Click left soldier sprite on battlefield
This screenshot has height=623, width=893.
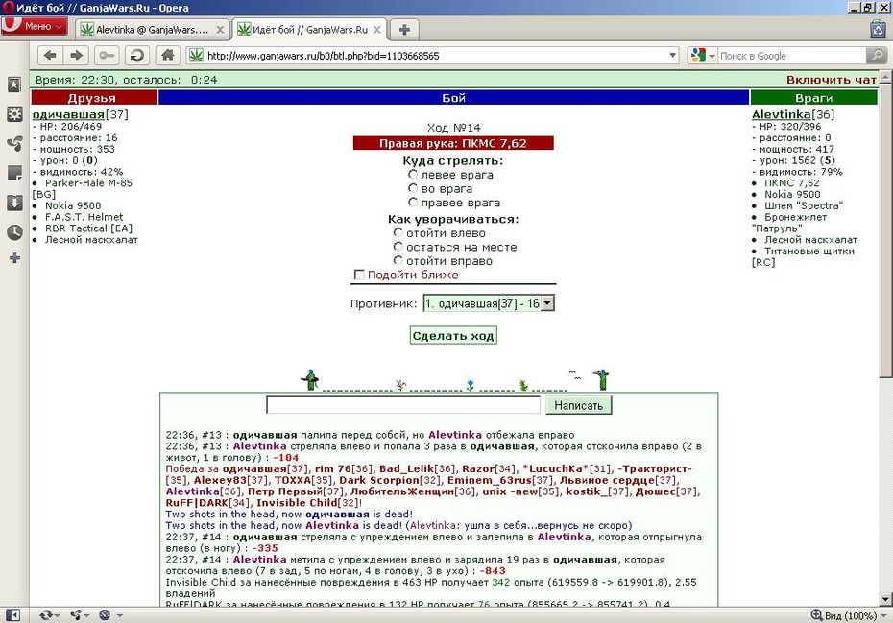[x=310, y=380]
